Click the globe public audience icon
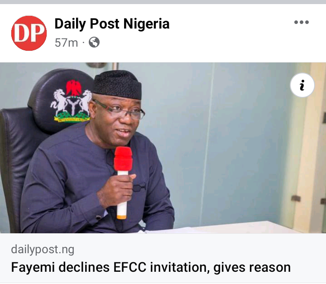The width and height of the screenshot is (326, 284). (94, 42)
